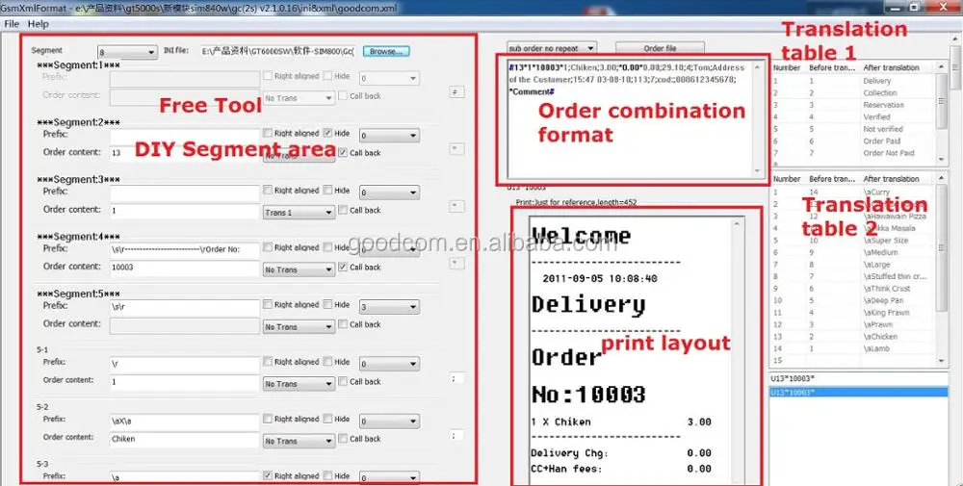Image resolution: width=963 pixels, height=486 pixels.
Task: Click the Browse... button for INI file
Action: [x=386, y=52]
